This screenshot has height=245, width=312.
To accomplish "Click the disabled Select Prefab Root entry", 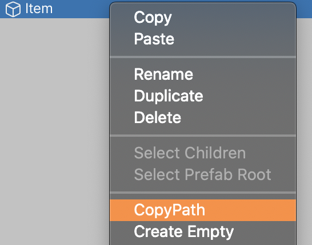I will pos(203,174).
